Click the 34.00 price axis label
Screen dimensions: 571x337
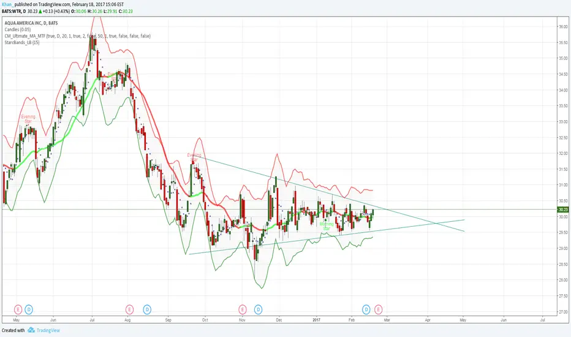[x=563, y=90]
